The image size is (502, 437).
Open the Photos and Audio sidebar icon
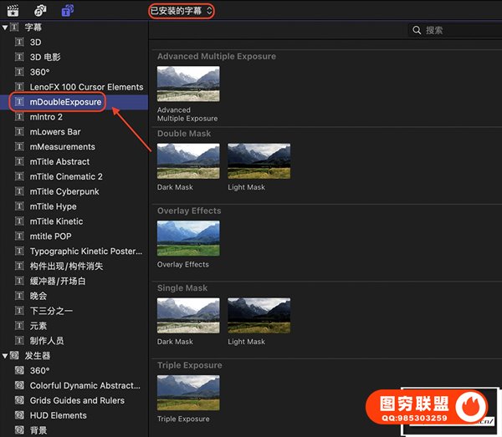pos(39,11)
